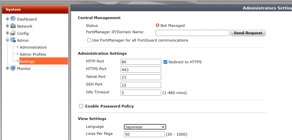Screen dimensions: 292x140
Task: Click the Monitor screen icon
Action: (x=13, y=68)
